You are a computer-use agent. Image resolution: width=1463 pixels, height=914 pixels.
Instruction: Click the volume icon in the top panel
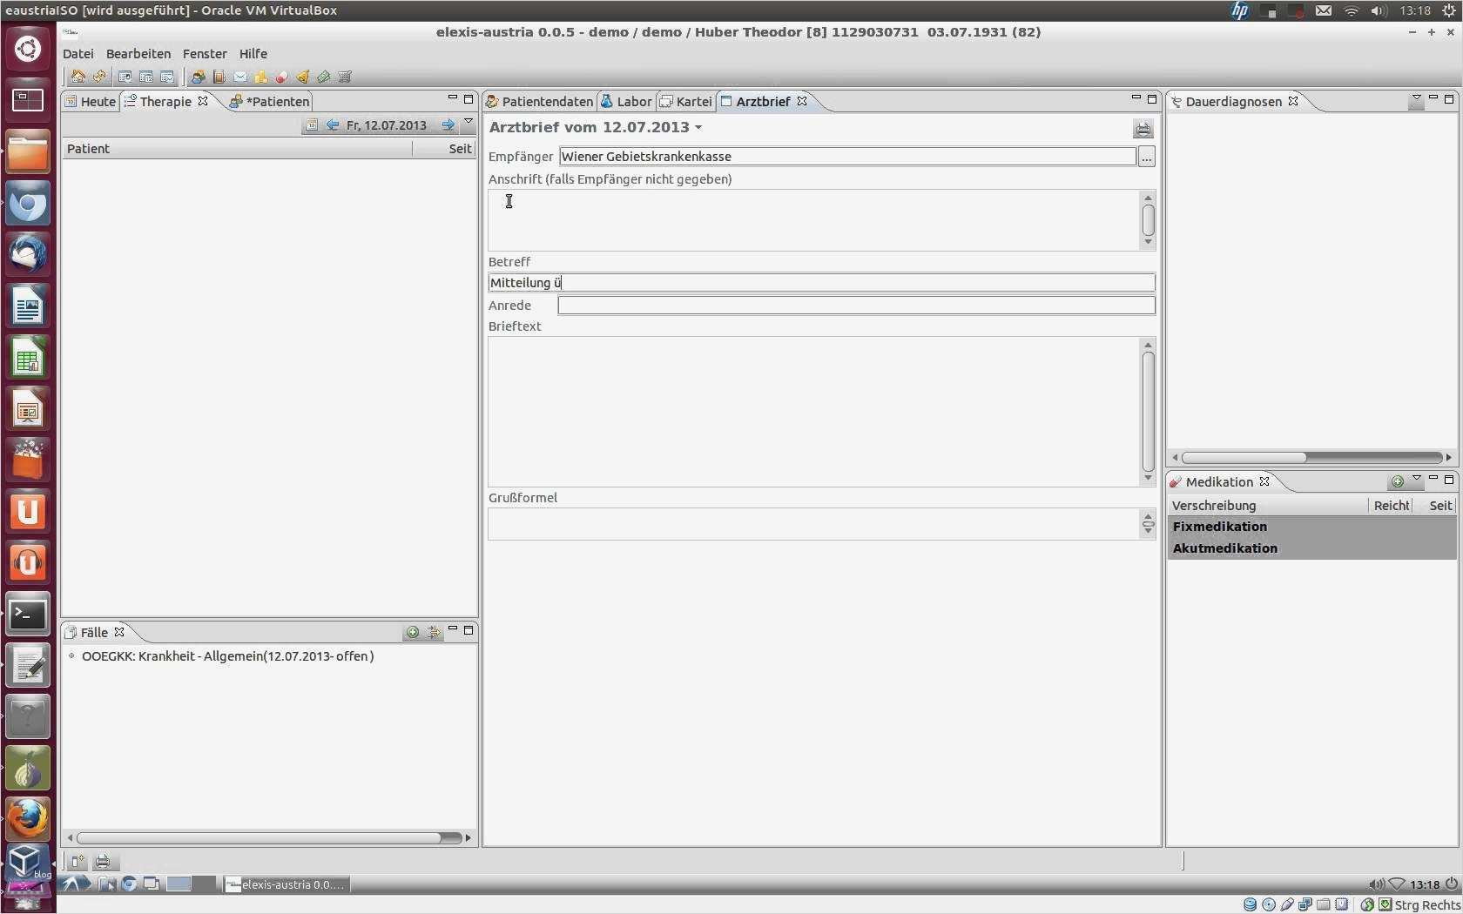tap(1378, 10)
